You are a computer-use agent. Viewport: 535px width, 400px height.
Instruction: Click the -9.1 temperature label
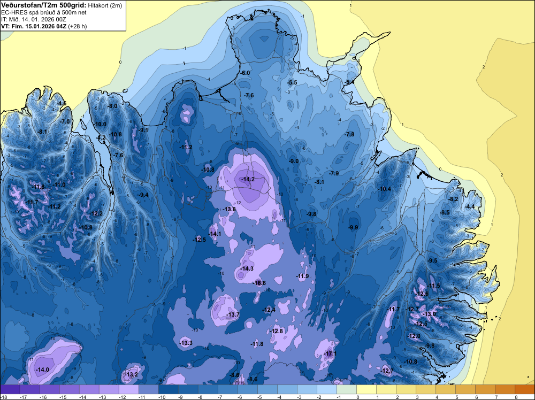[143, 130]
